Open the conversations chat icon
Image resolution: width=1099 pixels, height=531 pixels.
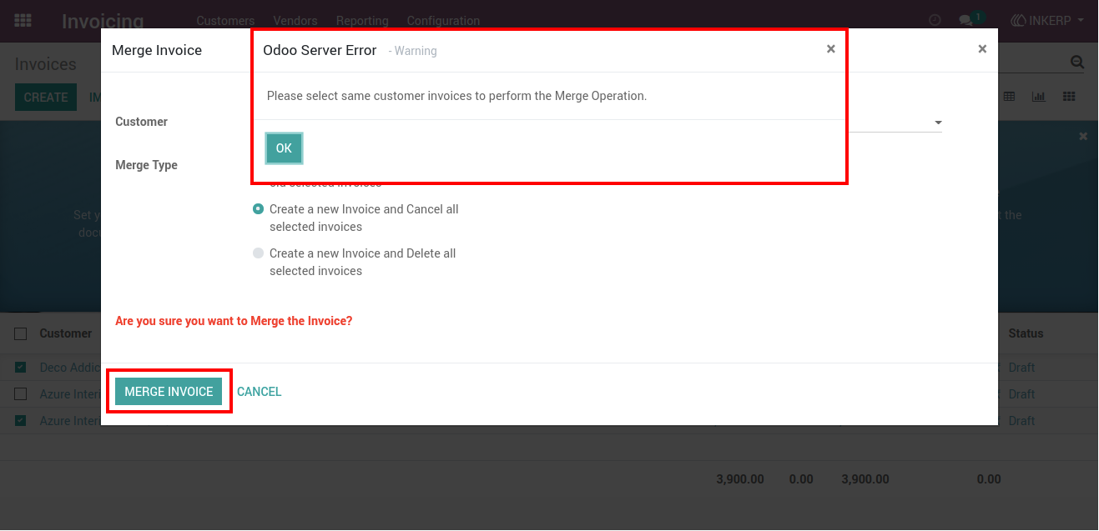[965, 20]
